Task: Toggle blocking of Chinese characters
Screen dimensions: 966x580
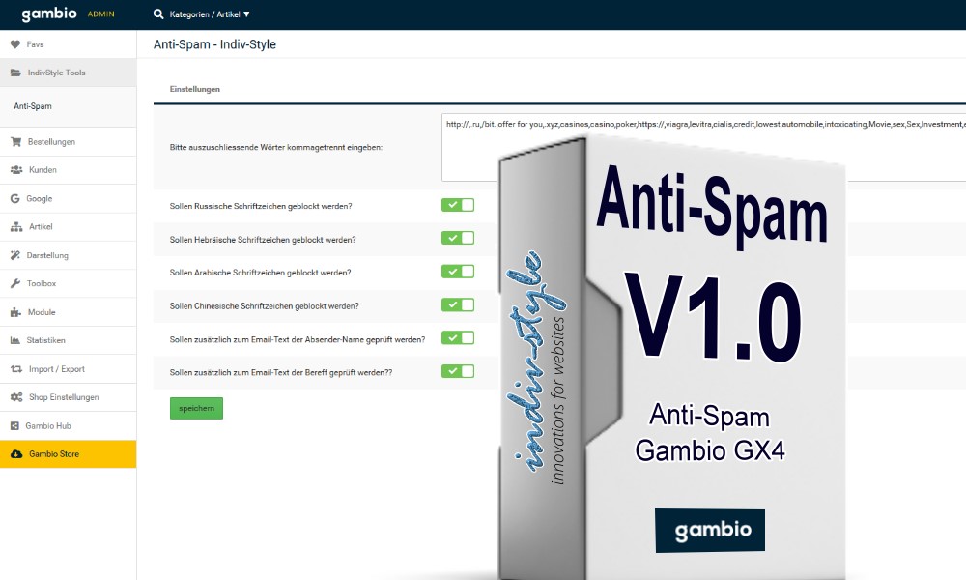Action: [458, 305]
